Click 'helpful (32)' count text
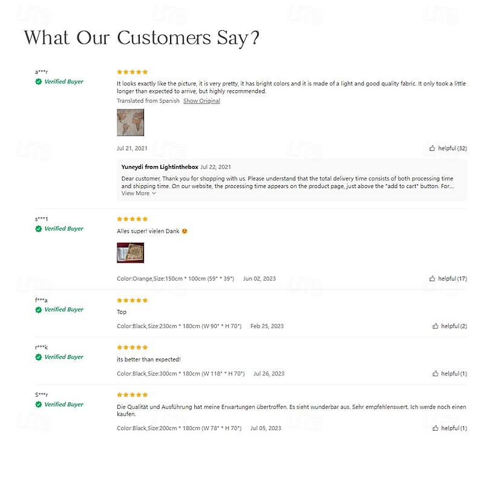Screen dimensions: 484x484 452,148
